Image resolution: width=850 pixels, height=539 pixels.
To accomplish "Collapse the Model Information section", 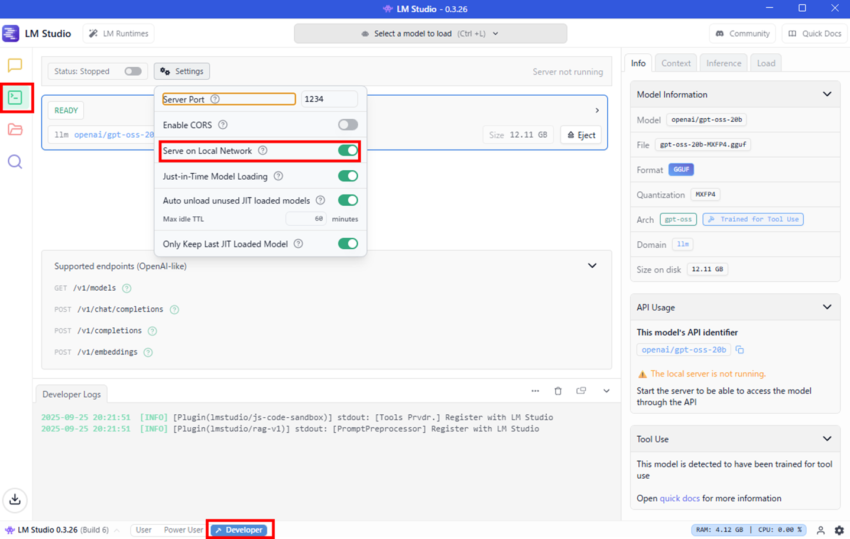I will click(826, 95).
